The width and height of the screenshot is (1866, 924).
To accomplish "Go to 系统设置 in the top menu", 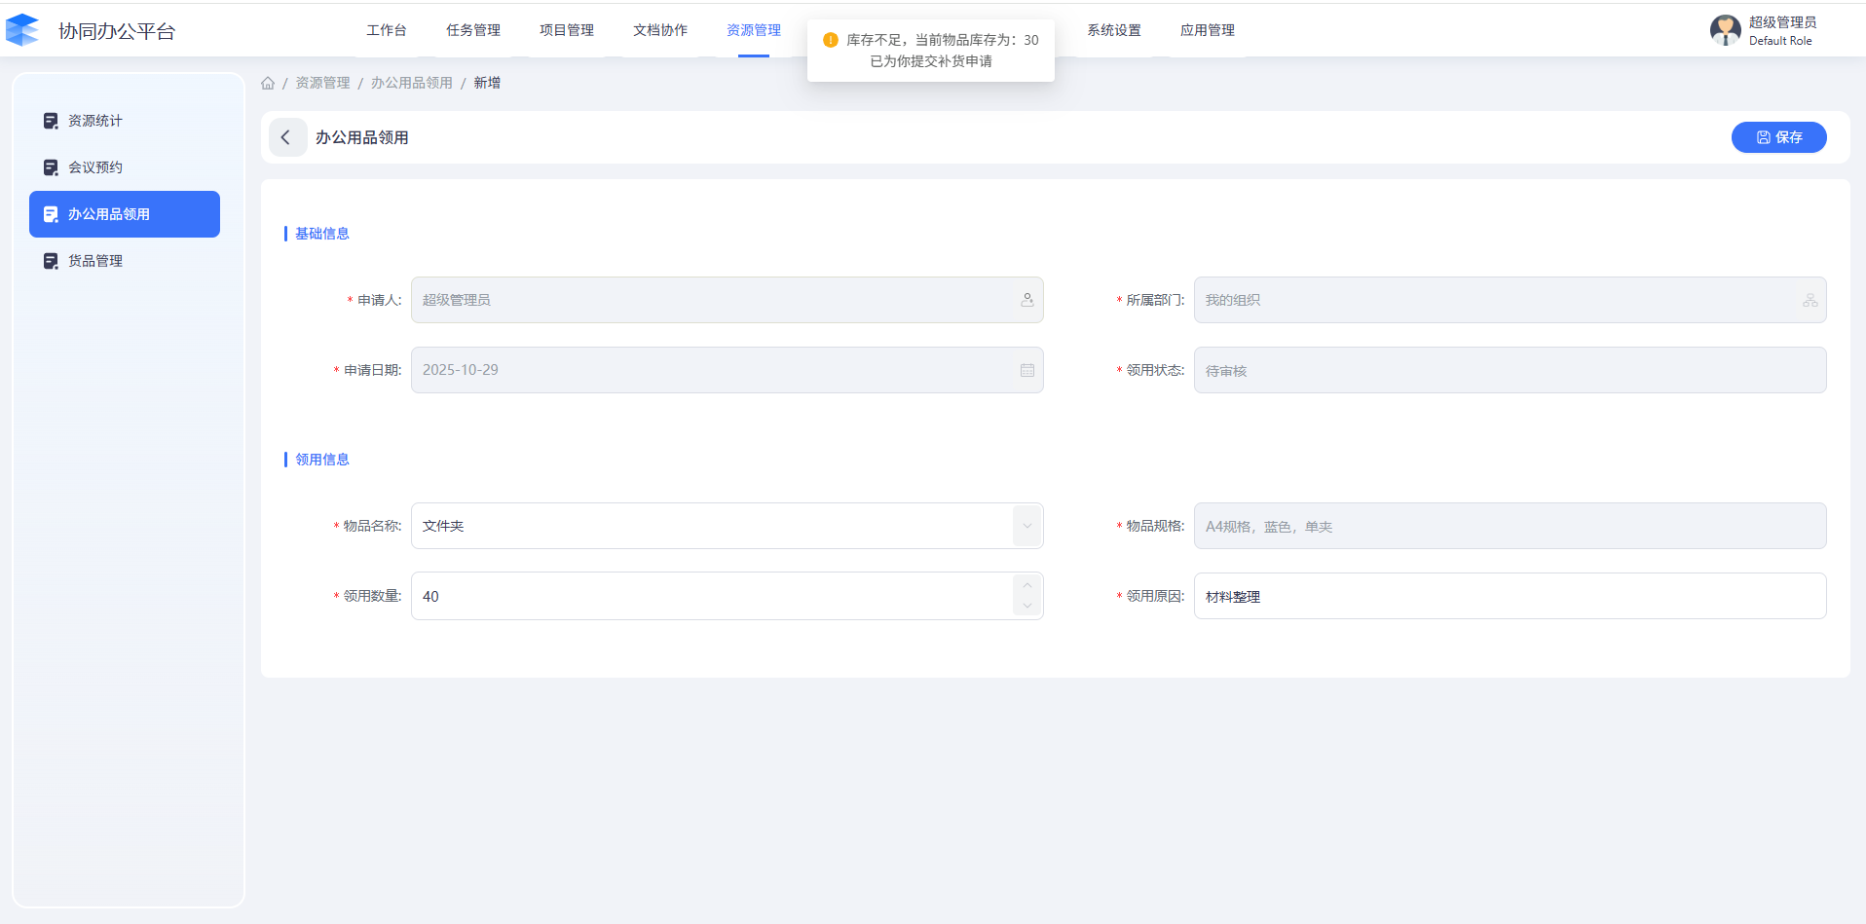I will click(1114, 30).
